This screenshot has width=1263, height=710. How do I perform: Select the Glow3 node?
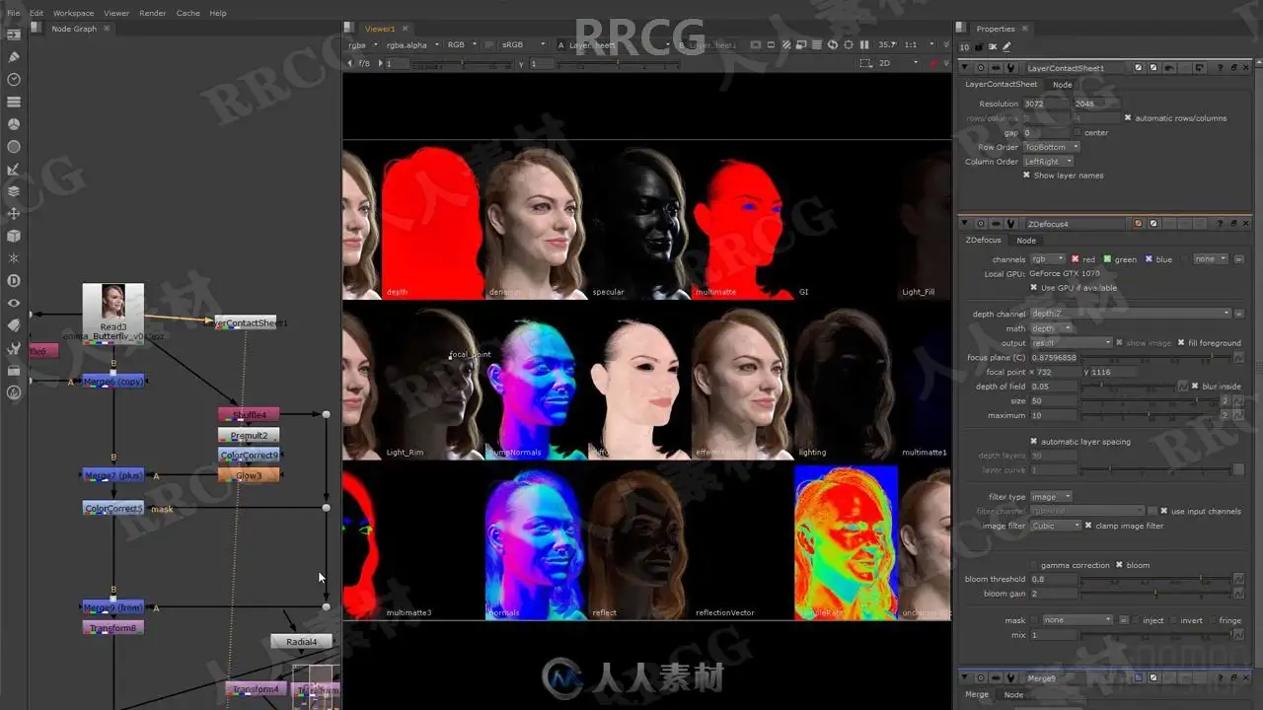(x=249, y=475)
